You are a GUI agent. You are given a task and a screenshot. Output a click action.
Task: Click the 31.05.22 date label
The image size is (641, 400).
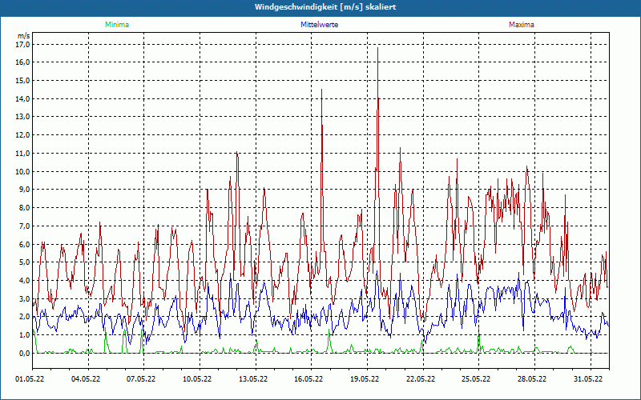pyautogui.click(x=588, y=379)
